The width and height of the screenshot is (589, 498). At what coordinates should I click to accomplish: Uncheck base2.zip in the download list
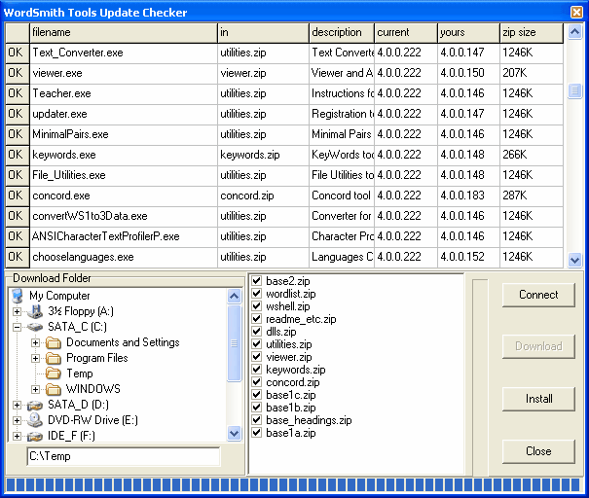click(x=257, y=281)
